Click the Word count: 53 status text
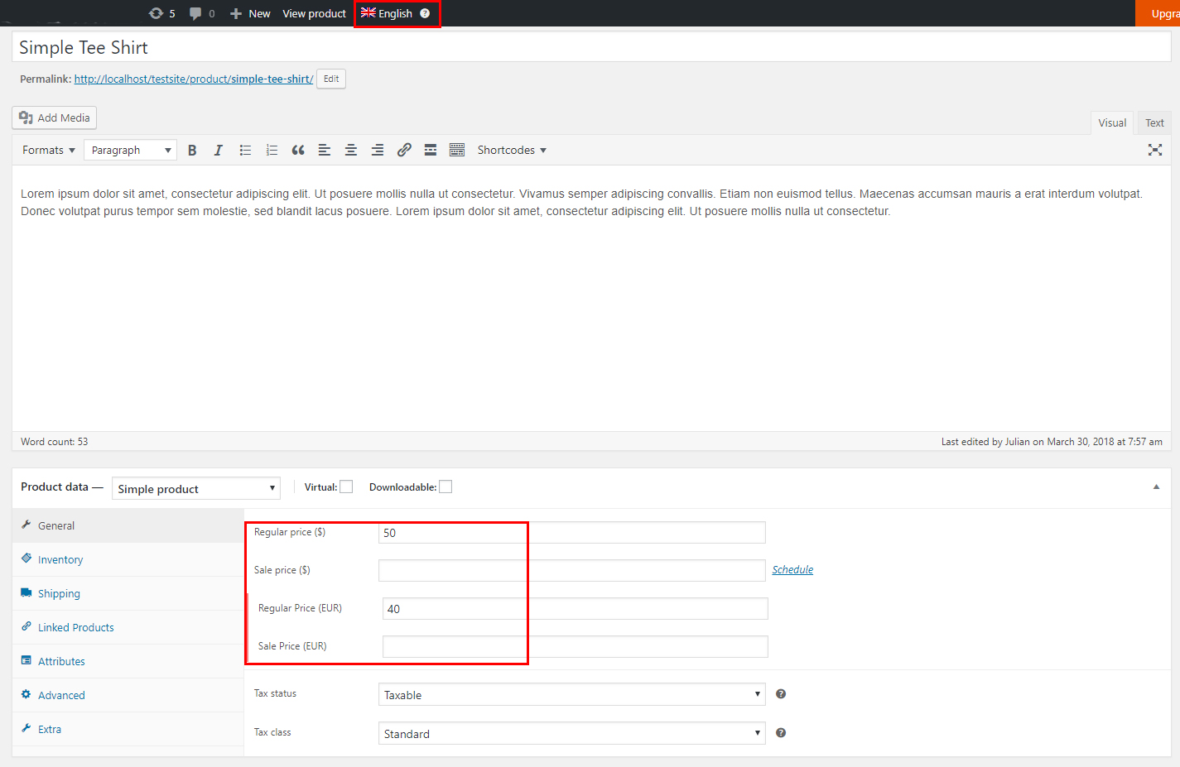 tap(54, 442)
